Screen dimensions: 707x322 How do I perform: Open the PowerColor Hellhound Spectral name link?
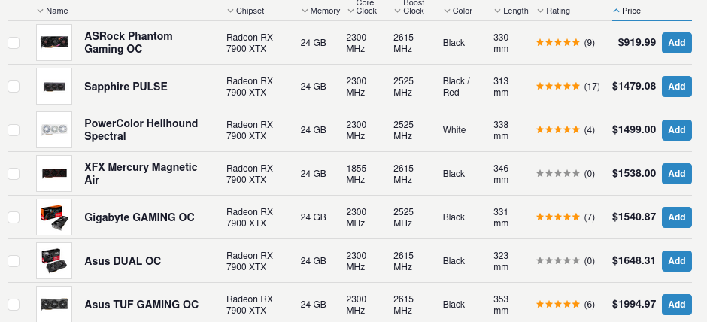[x=141, y=130]
